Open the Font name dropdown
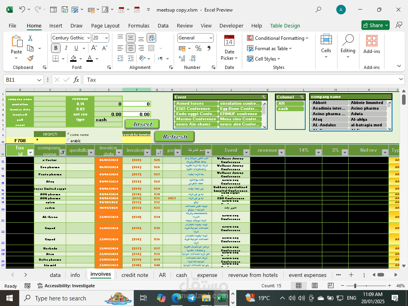The height and width of the screenshot is (306, 408). 88,38
